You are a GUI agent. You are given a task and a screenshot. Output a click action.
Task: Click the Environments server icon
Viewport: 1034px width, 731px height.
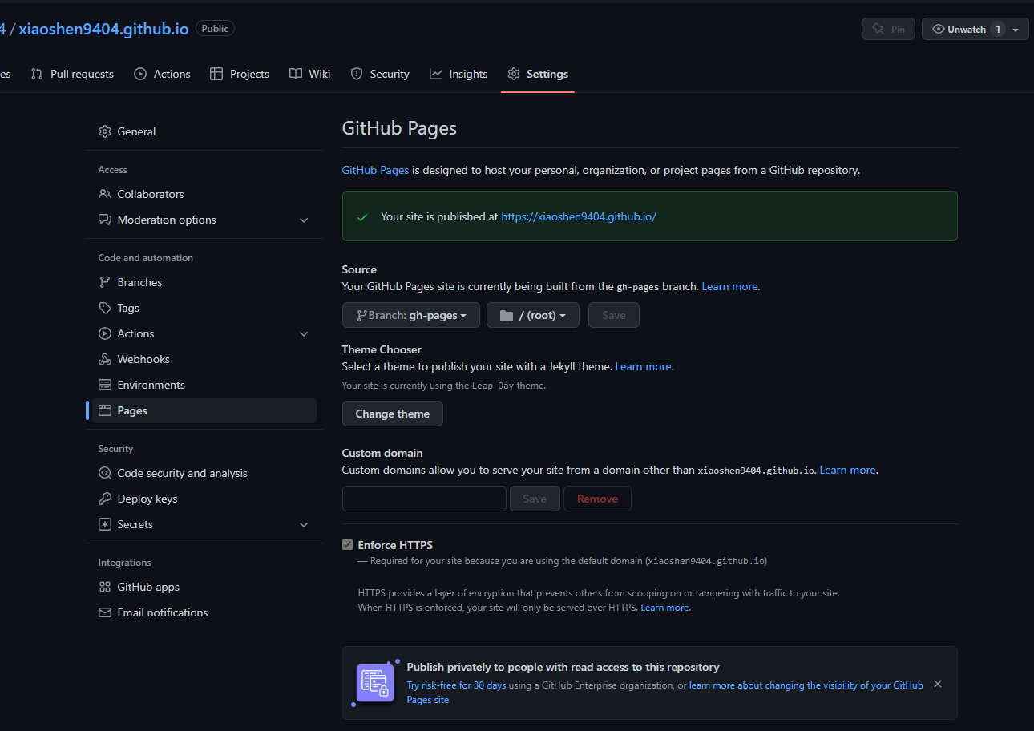pyautogui.click(x=105, y=385)
